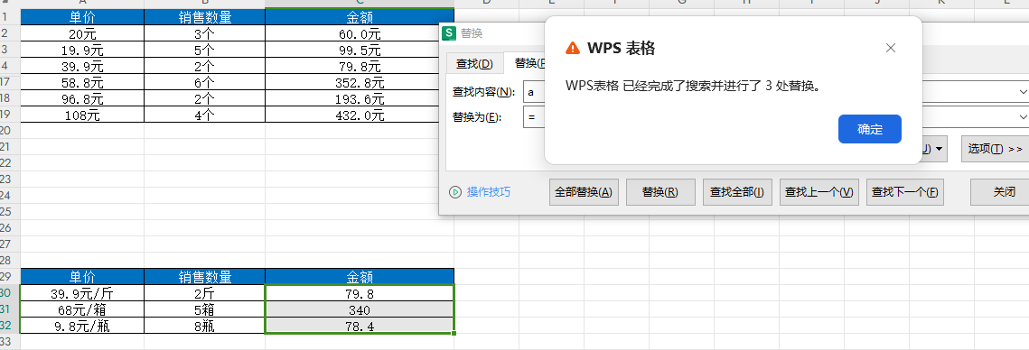Select cell containing 8瓶
Screen dimensions: 1029x350
click(205, 326)
